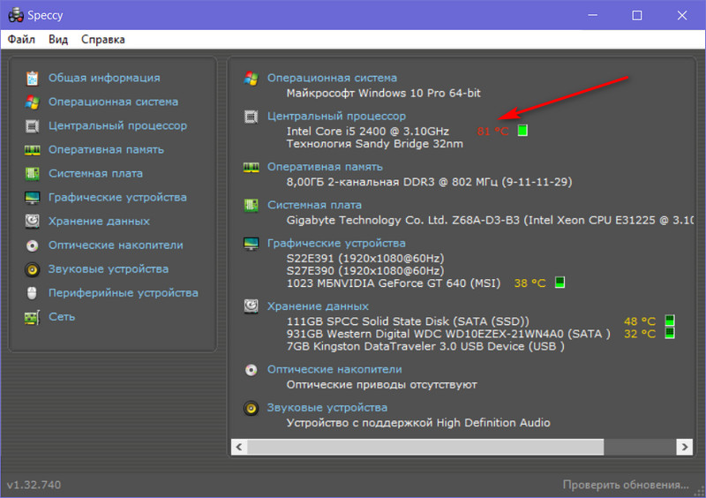Click the Windows flag icon in the summary panel

click(x=251, y=79)
